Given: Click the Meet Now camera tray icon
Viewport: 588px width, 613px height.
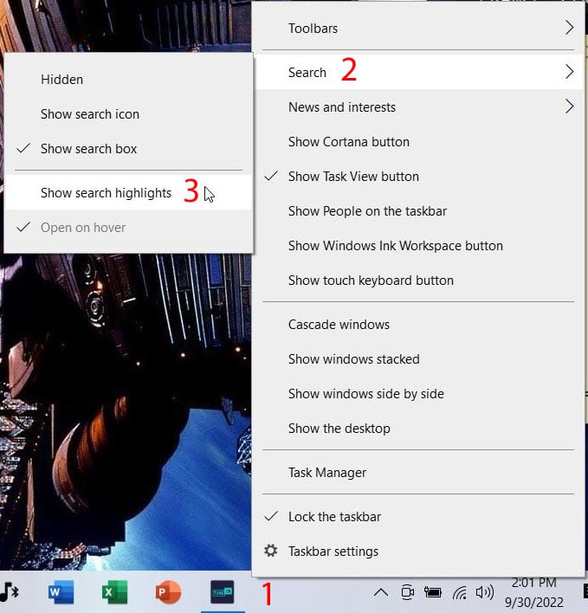Looking at the screenshot, I should pos(407,593).
